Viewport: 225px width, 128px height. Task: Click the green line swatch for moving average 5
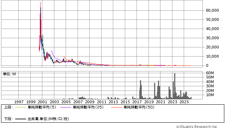pos(20,107)
